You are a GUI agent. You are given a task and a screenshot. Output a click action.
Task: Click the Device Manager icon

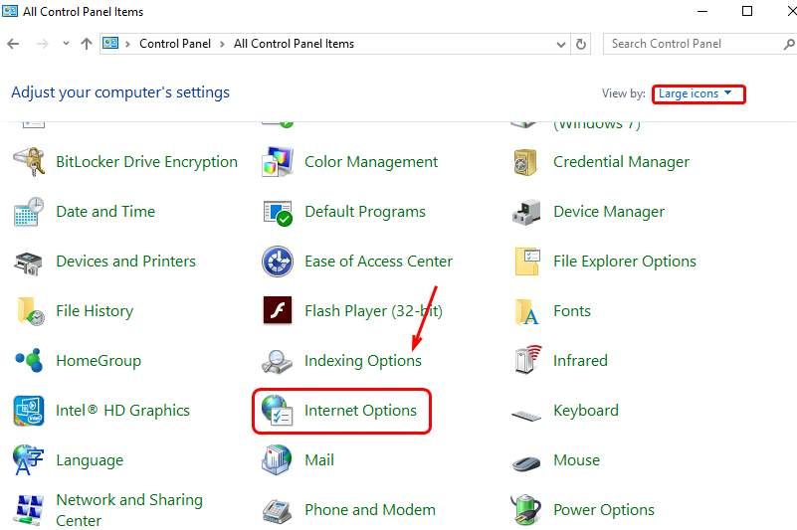coord(526,212)
